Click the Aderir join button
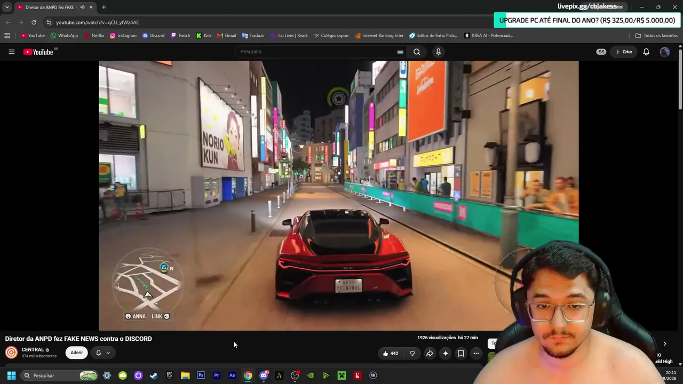The width and height of the screenshot is (683, 384). click(77, 353)
